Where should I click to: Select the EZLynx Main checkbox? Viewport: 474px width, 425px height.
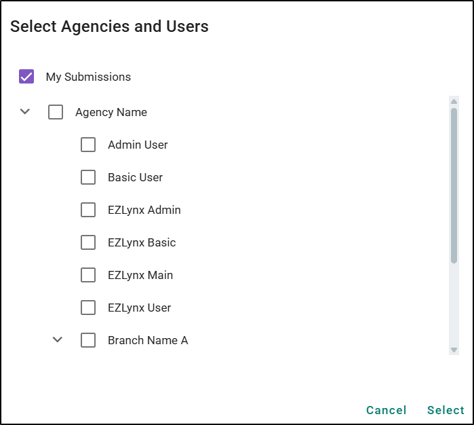(x=88, y=275)
